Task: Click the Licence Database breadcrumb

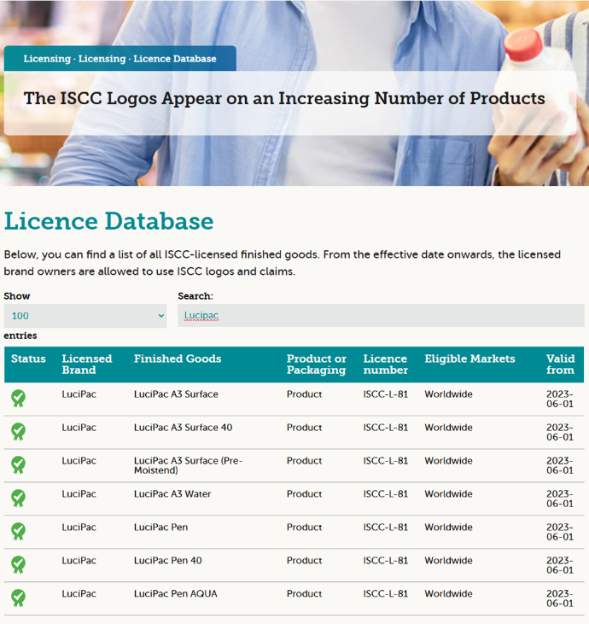Action: [175, 59]
